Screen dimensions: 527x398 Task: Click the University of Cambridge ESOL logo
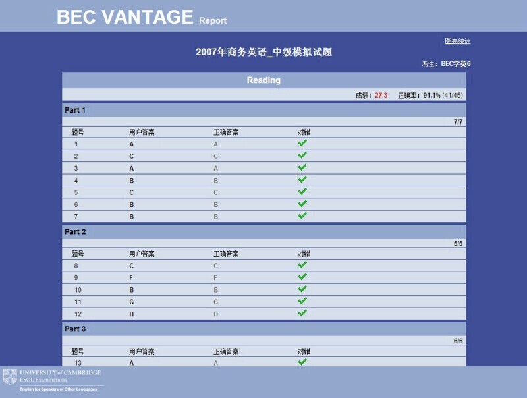[x=53, y=380]
